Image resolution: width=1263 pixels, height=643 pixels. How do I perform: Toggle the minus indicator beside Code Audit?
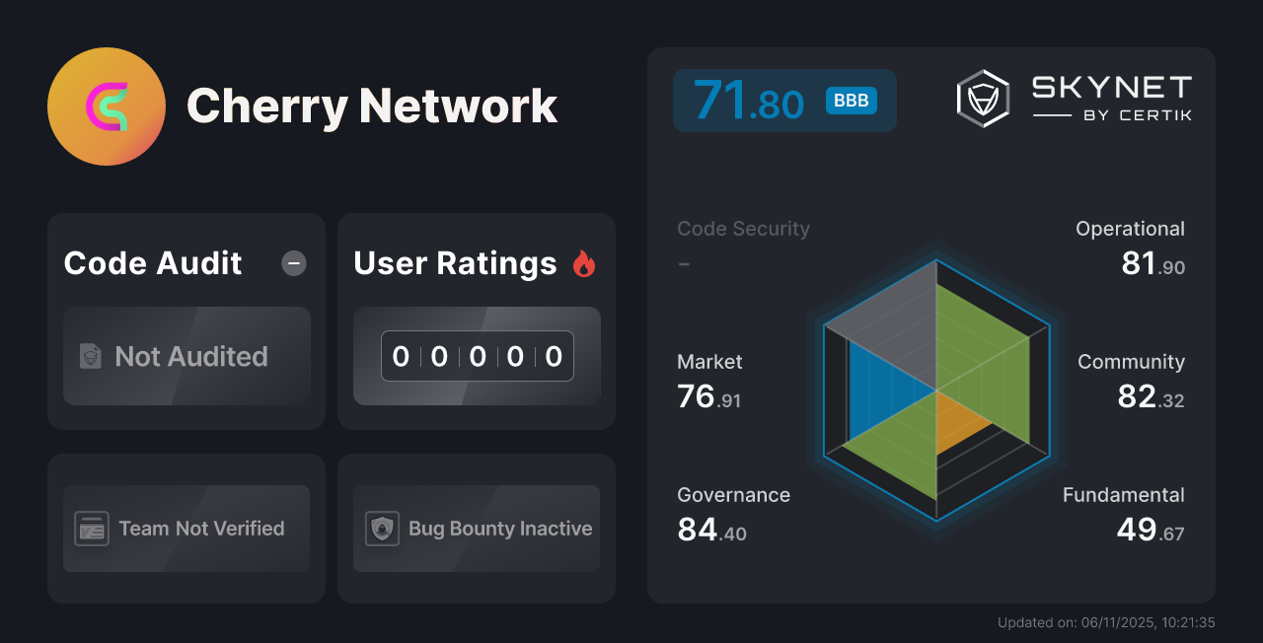tap(293, 263)
